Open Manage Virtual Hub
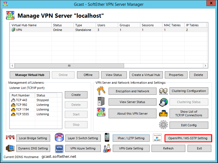218x163 pixels. [30, 75]
